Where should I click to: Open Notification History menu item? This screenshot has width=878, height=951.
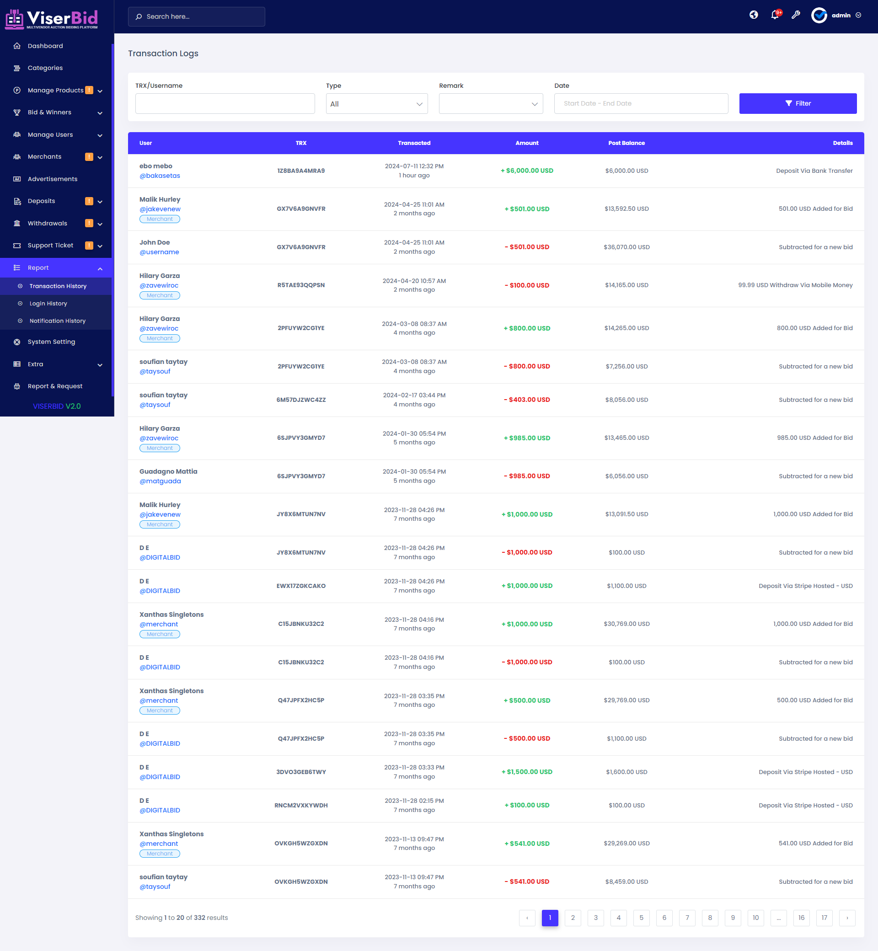[x=58, y=321]
